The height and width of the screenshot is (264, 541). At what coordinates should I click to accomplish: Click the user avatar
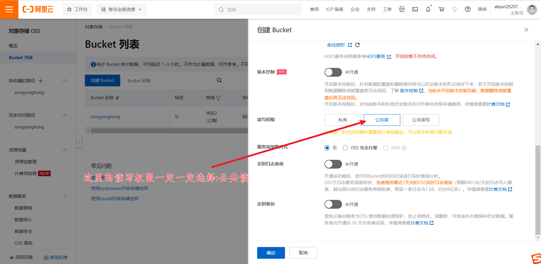pos(532,9)
